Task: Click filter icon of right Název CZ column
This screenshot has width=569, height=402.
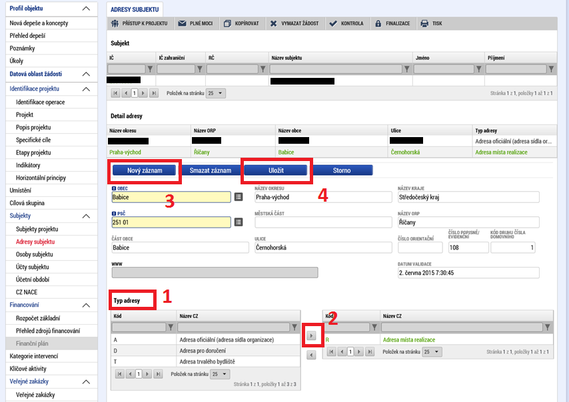Action: click(x=548, y=327)
